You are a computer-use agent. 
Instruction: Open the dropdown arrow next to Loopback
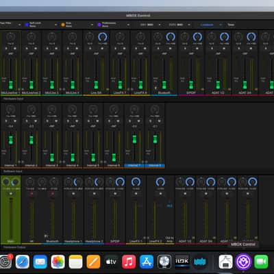click(221, 25)
